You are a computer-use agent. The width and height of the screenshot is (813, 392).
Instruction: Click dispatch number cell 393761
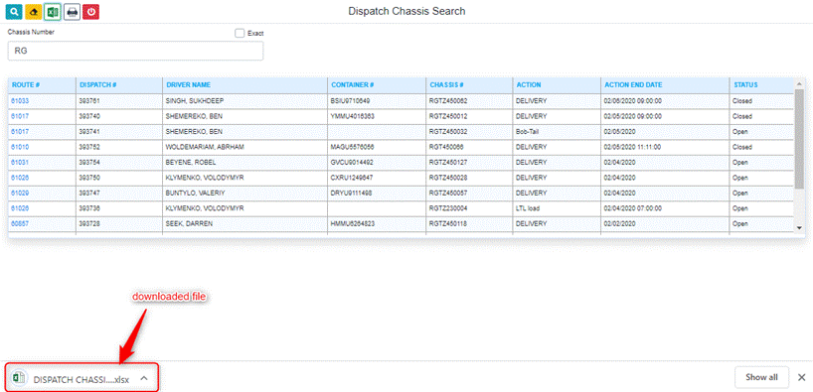(x=119, y=101)
